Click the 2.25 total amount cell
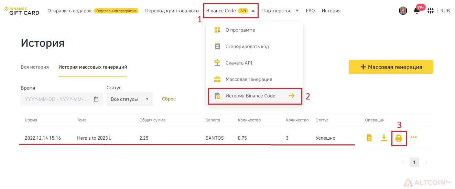 click(x=144, y=138)
